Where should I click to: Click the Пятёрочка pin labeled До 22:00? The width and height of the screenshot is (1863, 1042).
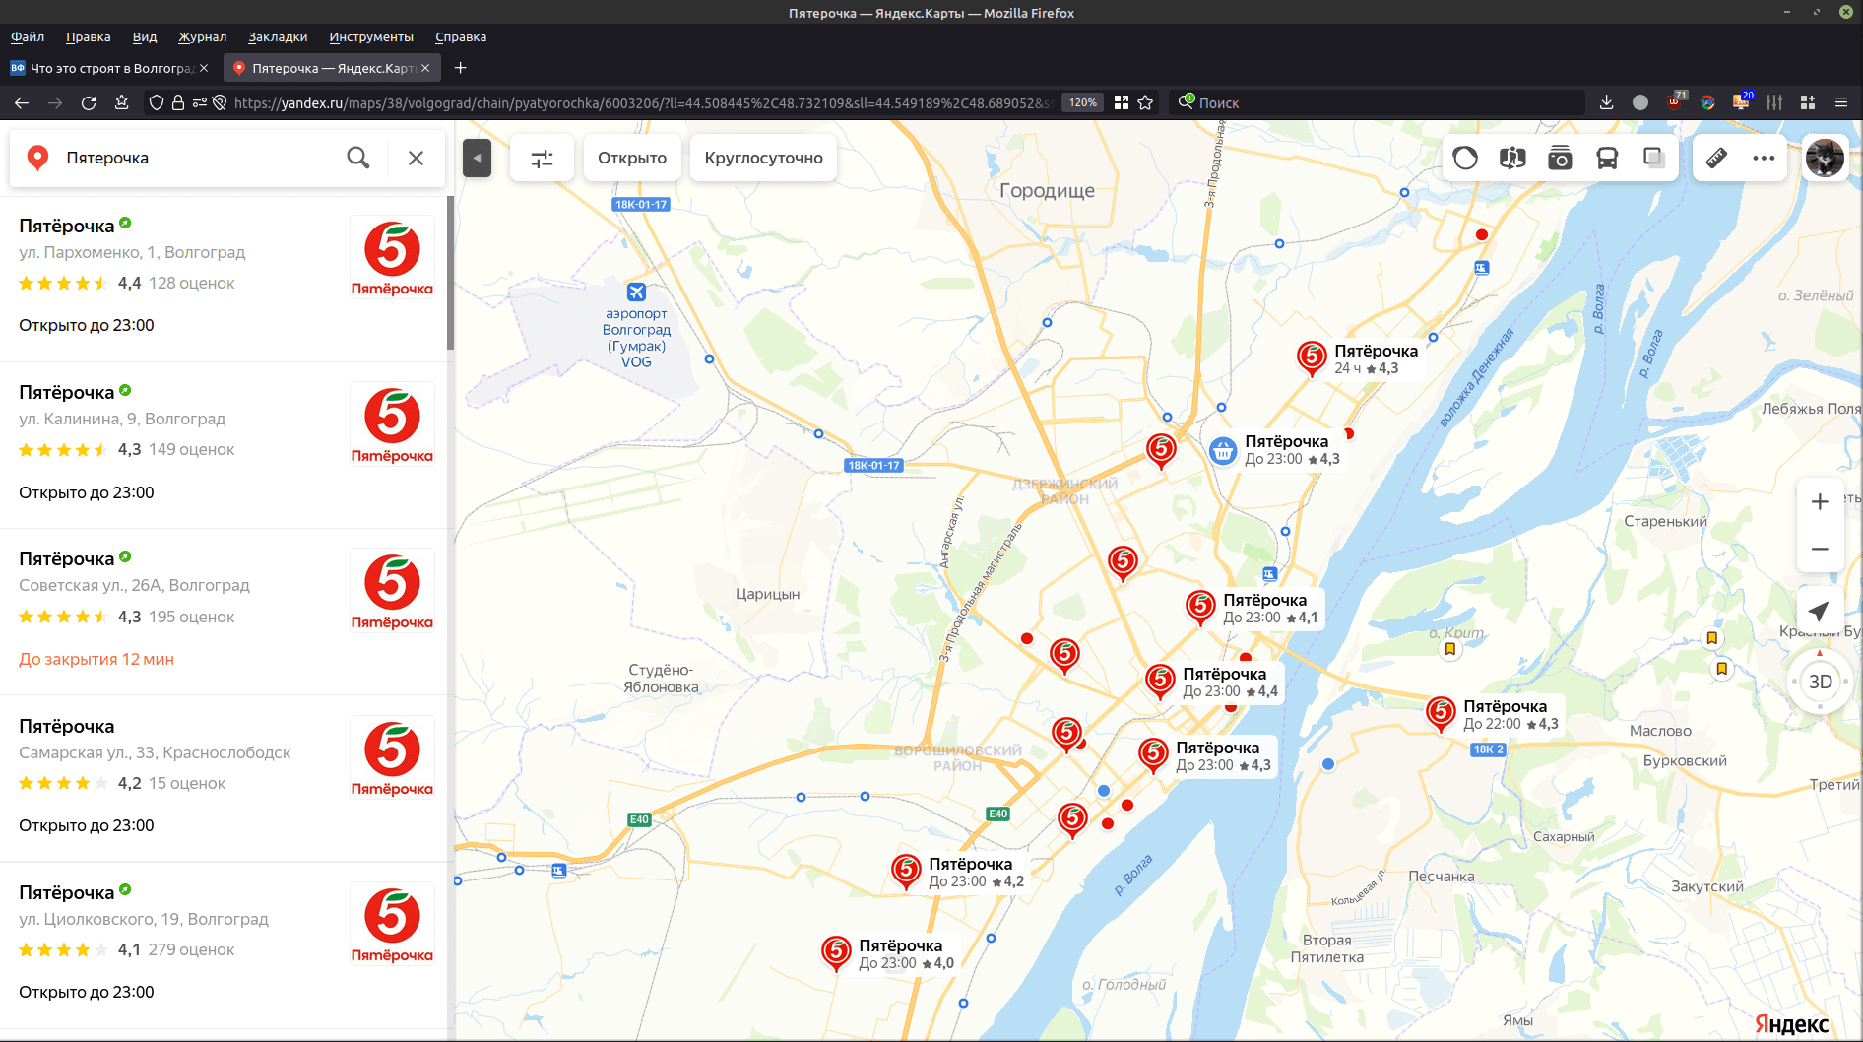[1440, 712]
